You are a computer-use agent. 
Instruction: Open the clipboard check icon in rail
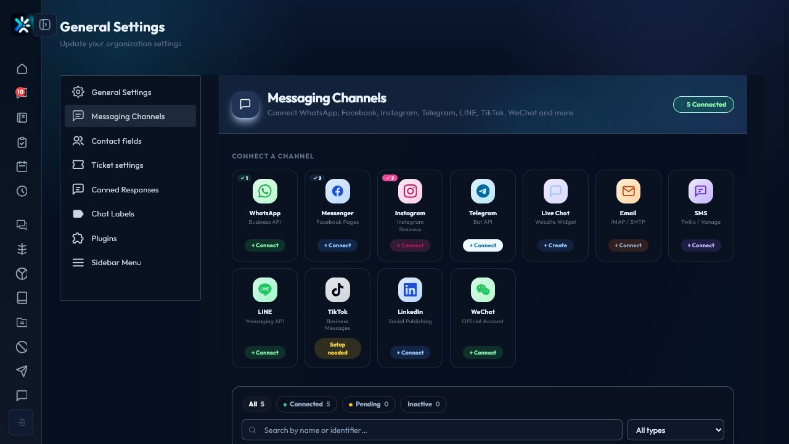pos(22,142)
